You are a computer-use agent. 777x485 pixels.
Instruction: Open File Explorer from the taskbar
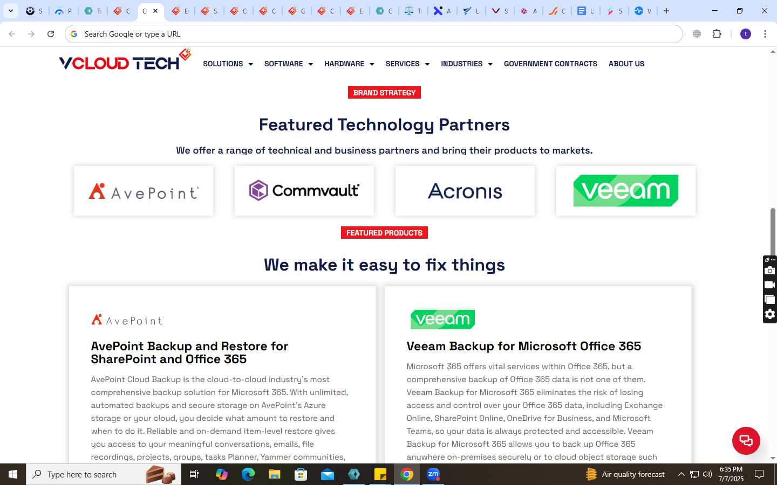pos(274,474)
